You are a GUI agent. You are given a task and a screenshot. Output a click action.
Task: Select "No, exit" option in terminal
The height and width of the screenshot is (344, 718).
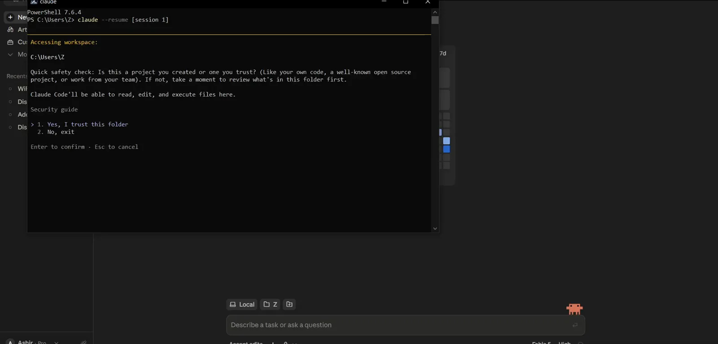tap(61, 132)
